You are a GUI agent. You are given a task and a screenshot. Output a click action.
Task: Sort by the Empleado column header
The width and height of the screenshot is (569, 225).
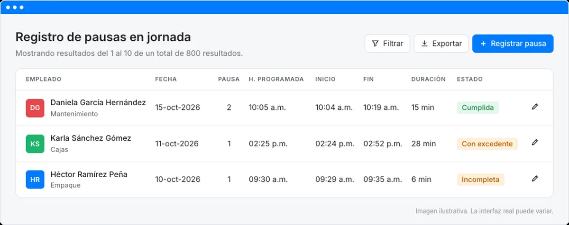click(44, 79)
